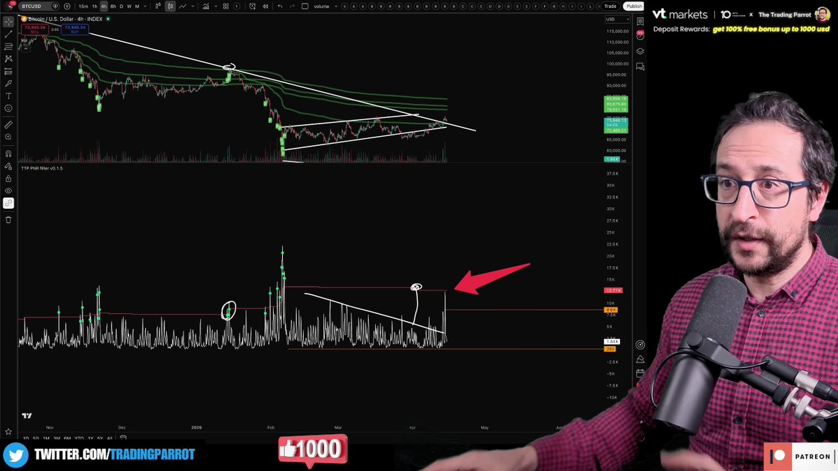Switch to the D daily timeframe
The image size is (838, 471).
coord(122,6)
